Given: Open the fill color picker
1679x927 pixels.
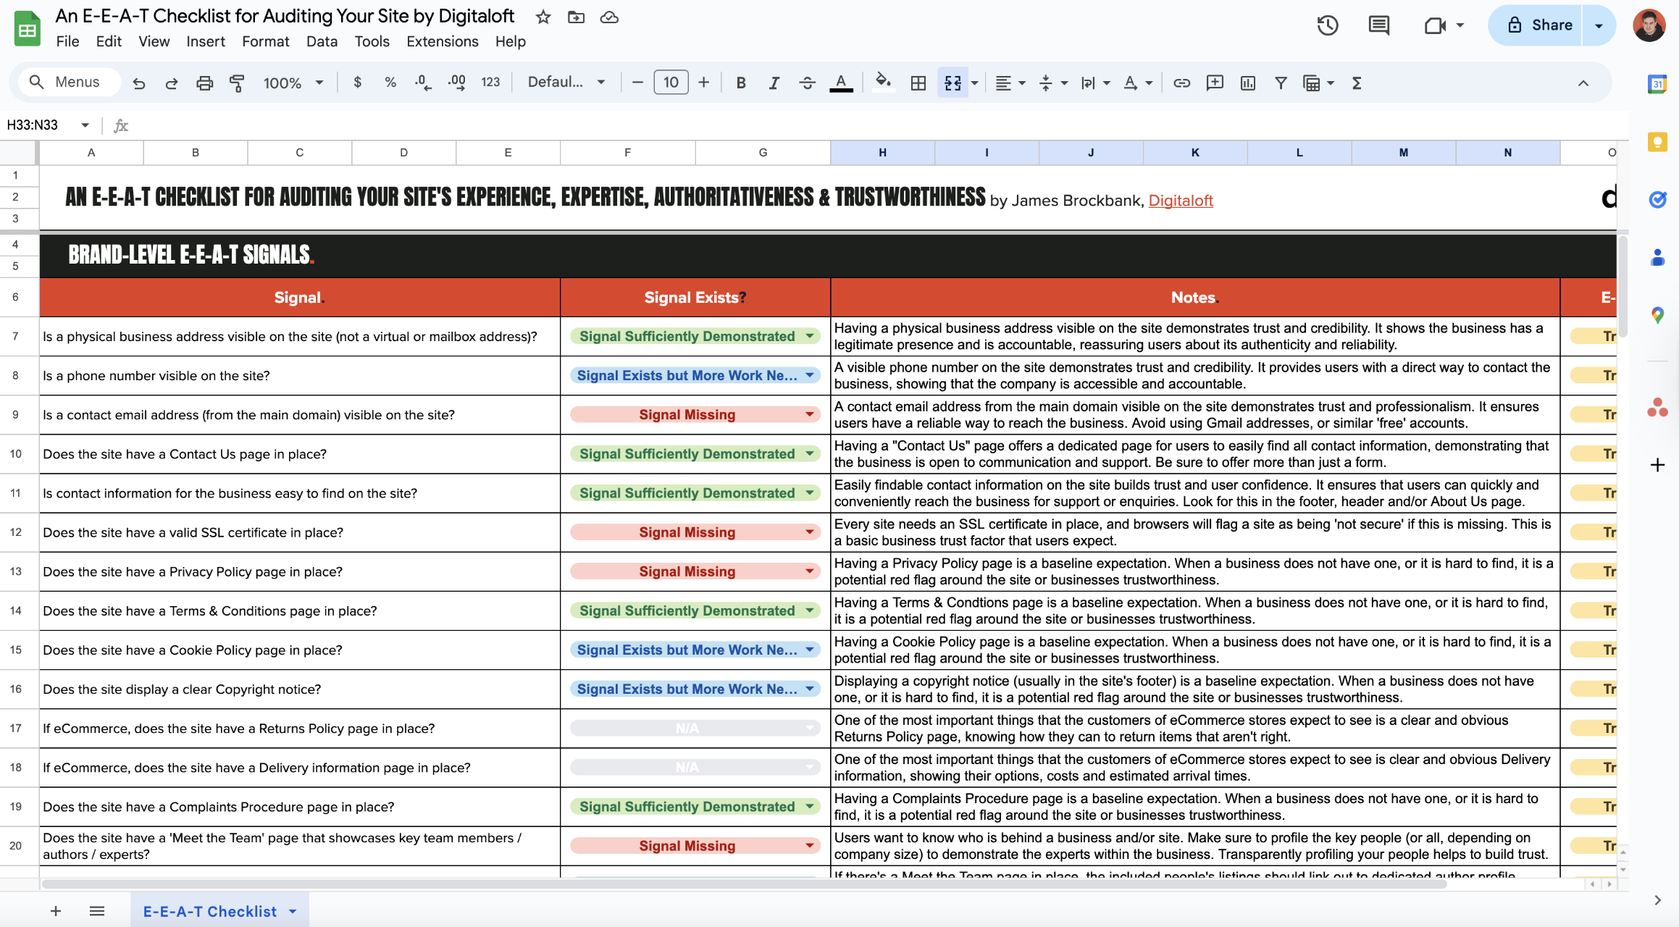Looking at the screenshot, I should click(882, 83).
